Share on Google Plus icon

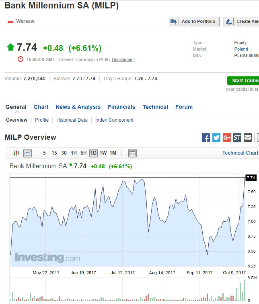point(227,138)
